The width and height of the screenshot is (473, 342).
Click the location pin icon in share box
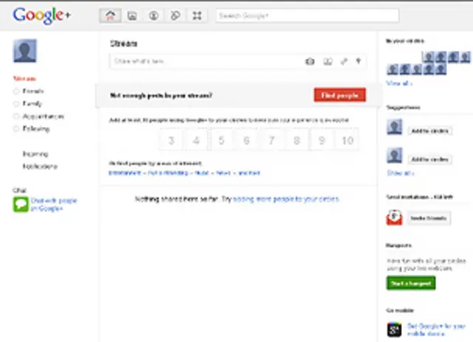(358, 62)
